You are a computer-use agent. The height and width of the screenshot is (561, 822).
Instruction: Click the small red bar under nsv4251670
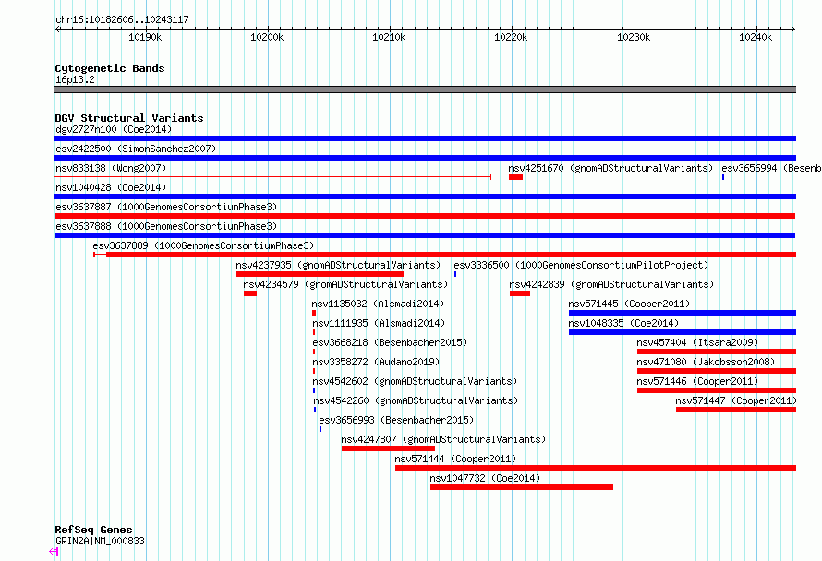[515, 177]
